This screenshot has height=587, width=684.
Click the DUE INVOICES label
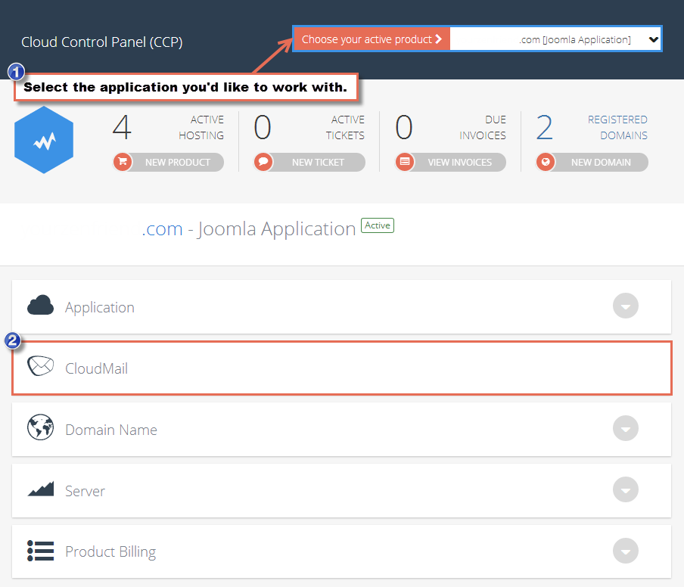(x=483, y=127)
